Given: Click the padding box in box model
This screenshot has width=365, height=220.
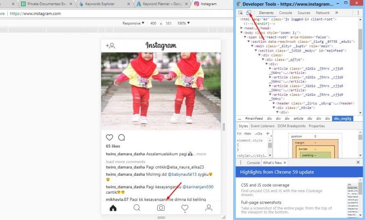Looking at the screenshot, I should 315,155.
